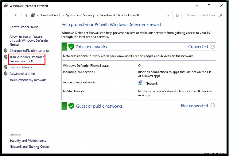The width and height of the screenshot is (229, 156).
Task: Open Turn Windows Defender Firewall on or off
Action: [x=27, y=59]
